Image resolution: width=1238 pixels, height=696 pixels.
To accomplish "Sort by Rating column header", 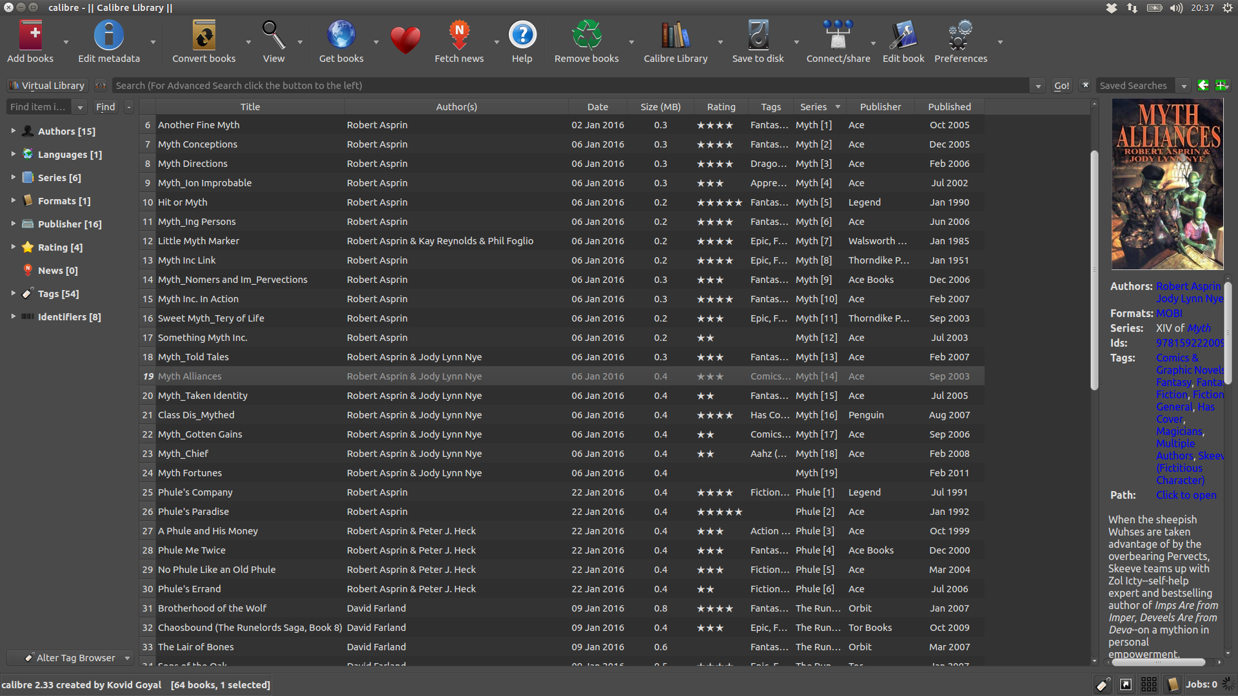I will tap(721, 107).
